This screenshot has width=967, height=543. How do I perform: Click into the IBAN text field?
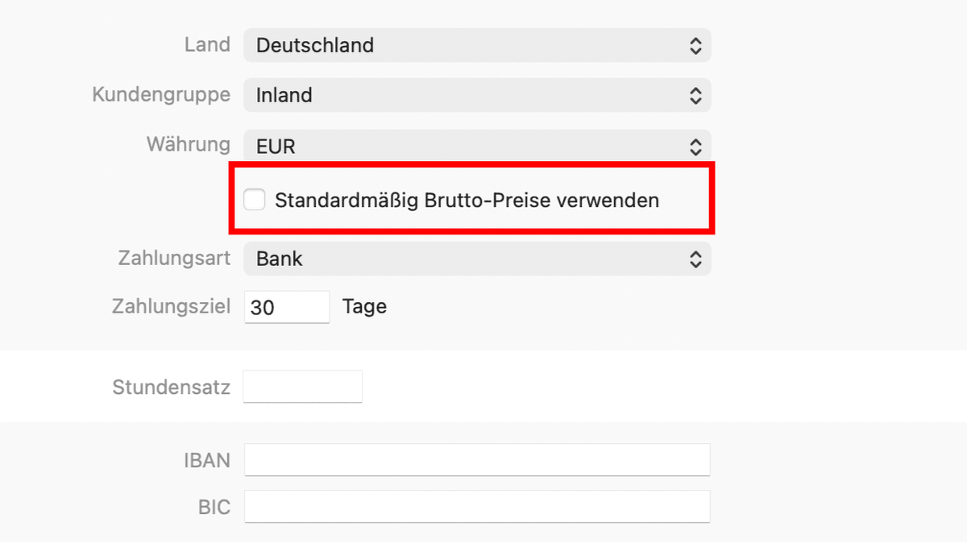point(476,460)
